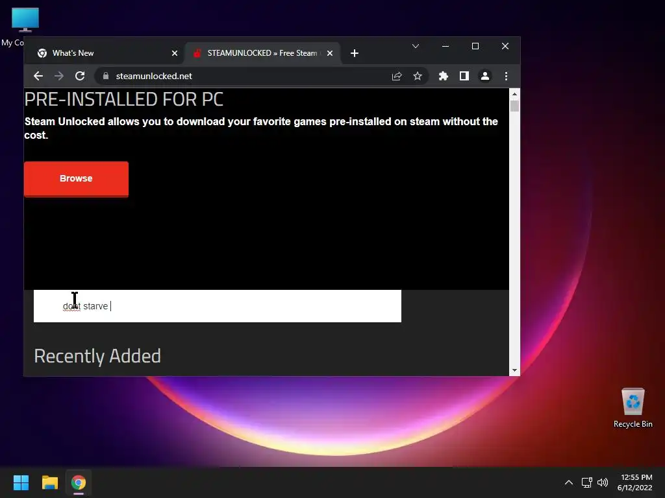Click the page scrollbar down arrow

[514, 370]
